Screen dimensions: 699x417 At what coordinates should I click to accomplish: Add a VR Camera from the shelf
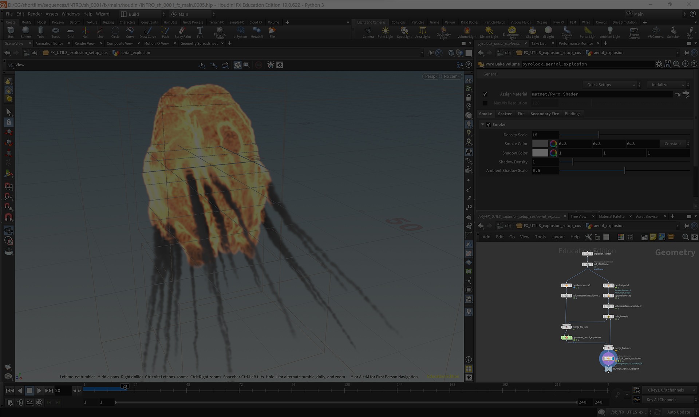click(655, 32)
